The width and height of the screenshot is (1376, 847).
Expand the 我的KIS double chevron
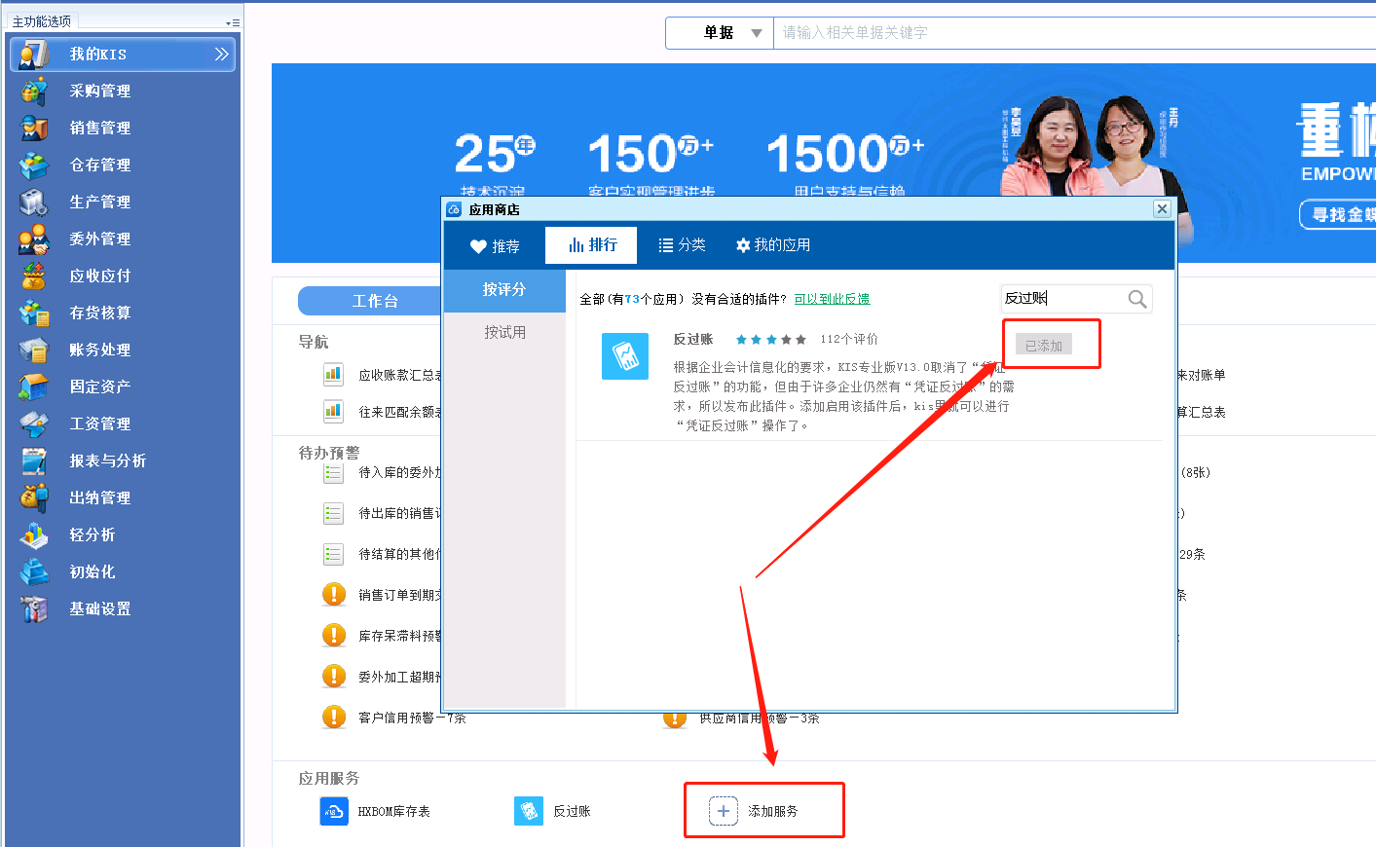[221, 55]
